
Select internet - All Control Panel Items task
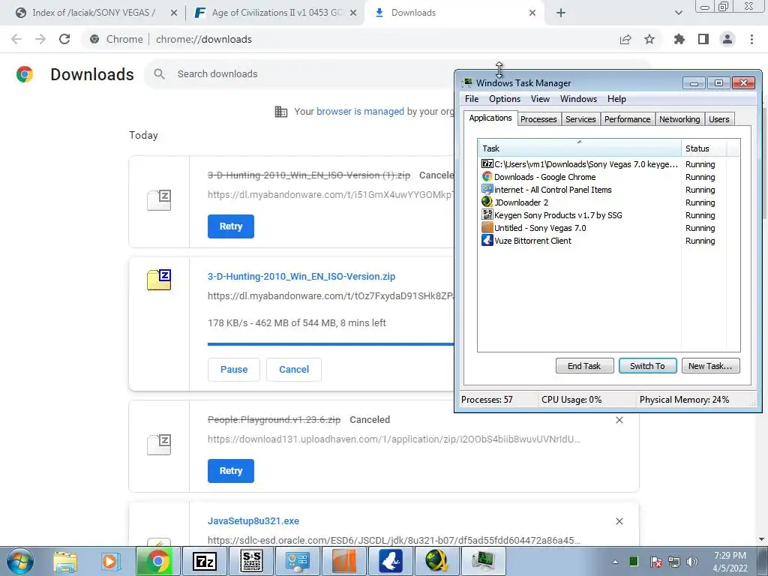602,190
